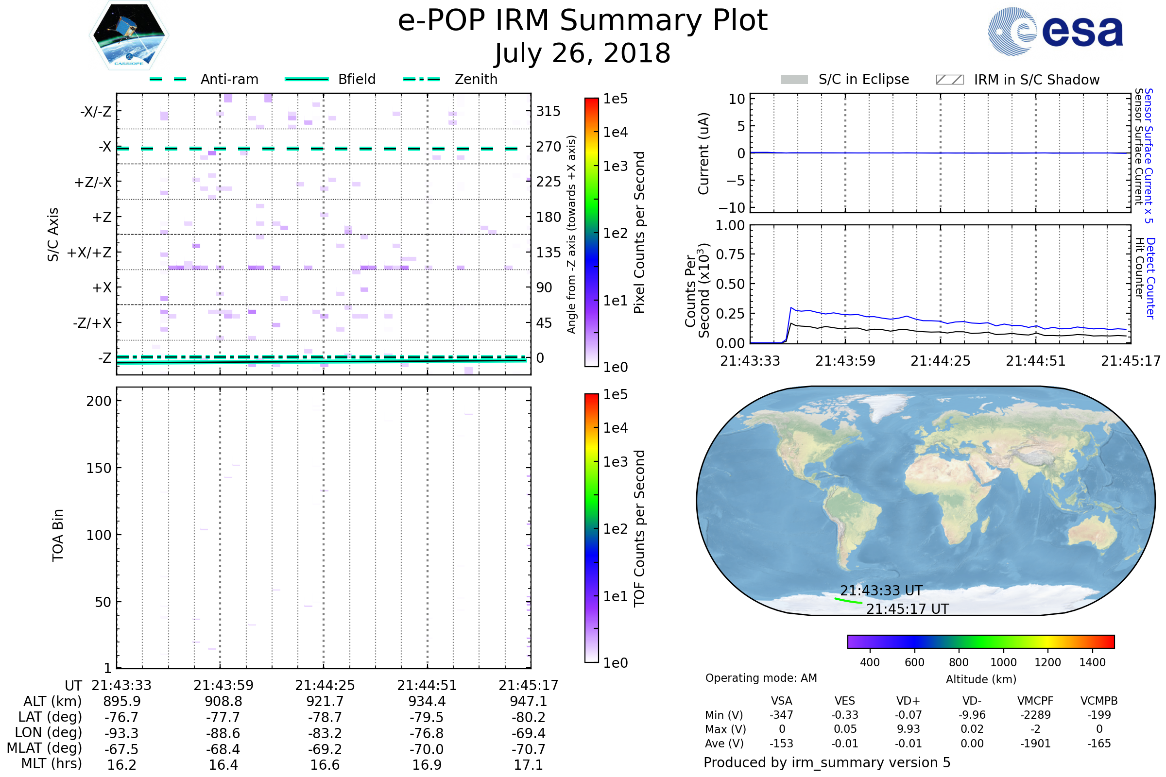Click the ESA logo

pyautogui.click(x=1056, y=32)
